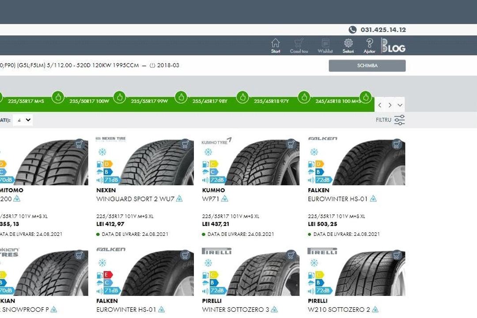The height and width of the screenshot is (318, 477).
Task: Add Kumho WP71 to cart
Action: point(291,144)
